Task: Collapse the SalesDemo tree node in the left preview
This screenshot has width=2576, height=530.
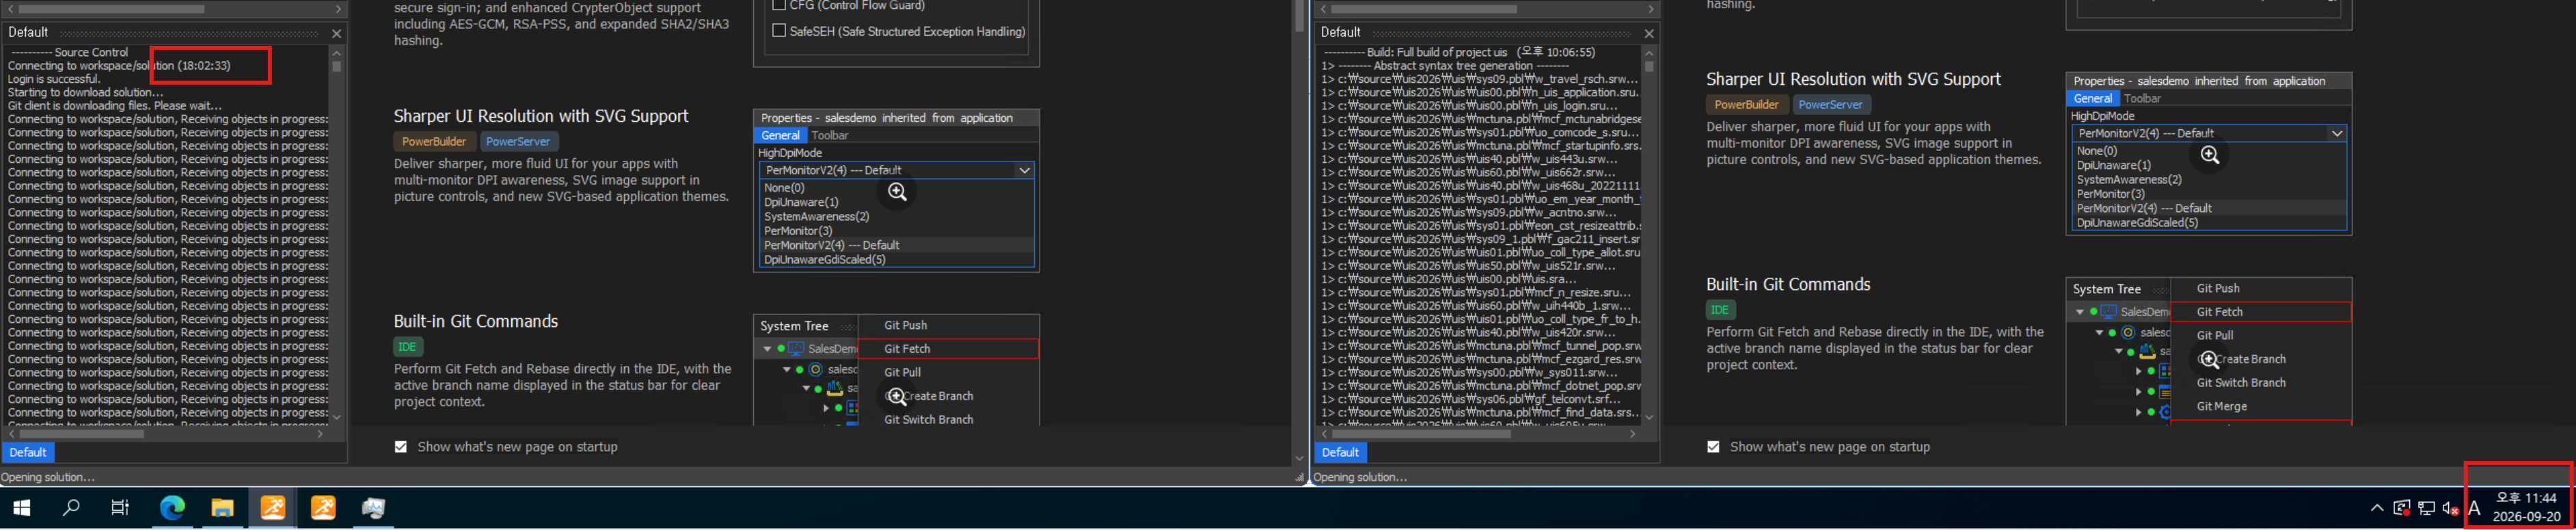Action: point(768,349)
